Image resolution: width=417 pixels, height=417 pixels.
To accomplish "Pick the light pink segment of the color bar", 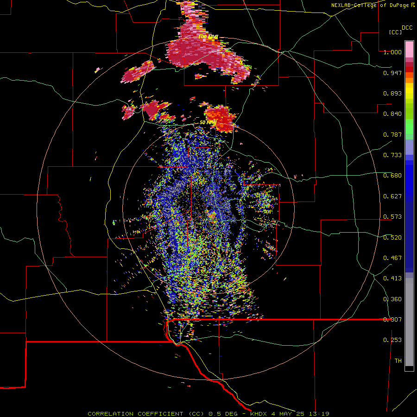I will [409, 50].
